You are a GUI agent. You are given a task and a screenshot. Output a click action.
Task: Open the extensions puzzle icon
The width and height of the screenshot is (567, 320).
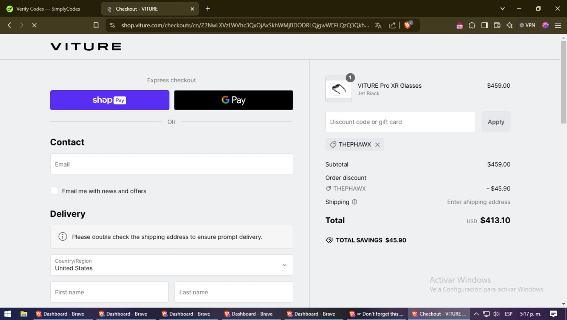point(472,25)
